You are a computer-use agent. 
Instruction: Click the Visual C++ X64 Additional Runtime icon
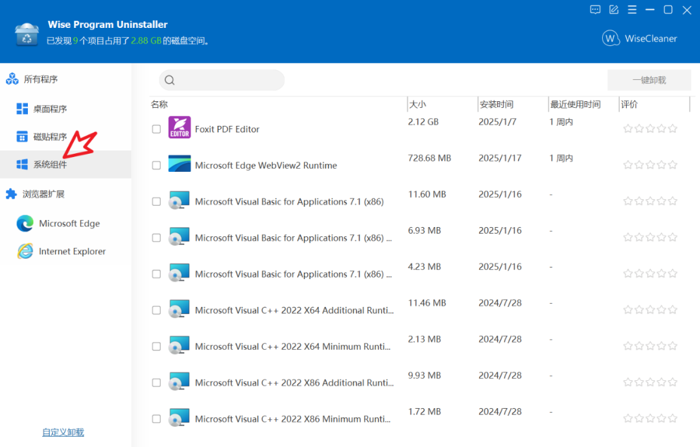pyautogui.click(x=180, y=309)
